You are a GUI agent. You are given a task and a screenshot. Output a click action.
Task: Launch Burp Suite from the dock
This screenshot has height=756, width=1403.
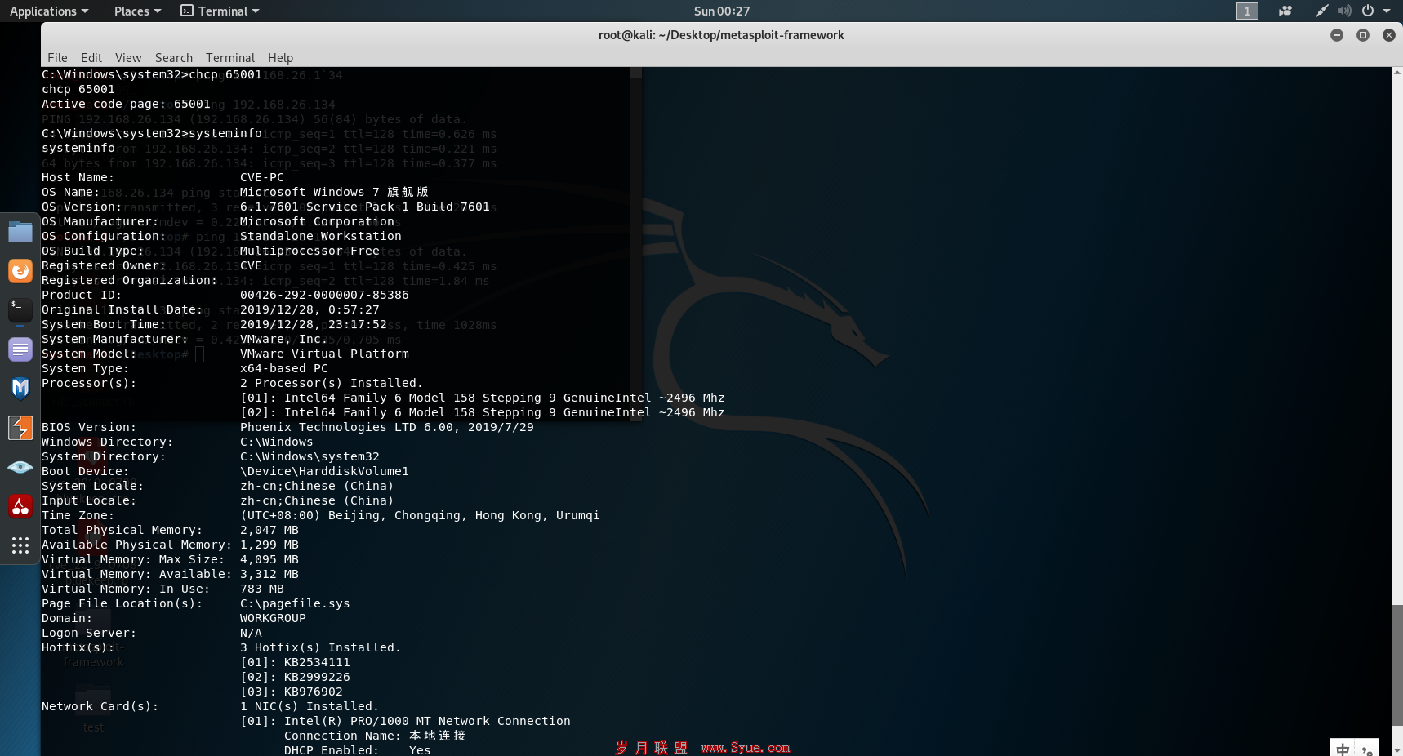[x=20, y=428]
